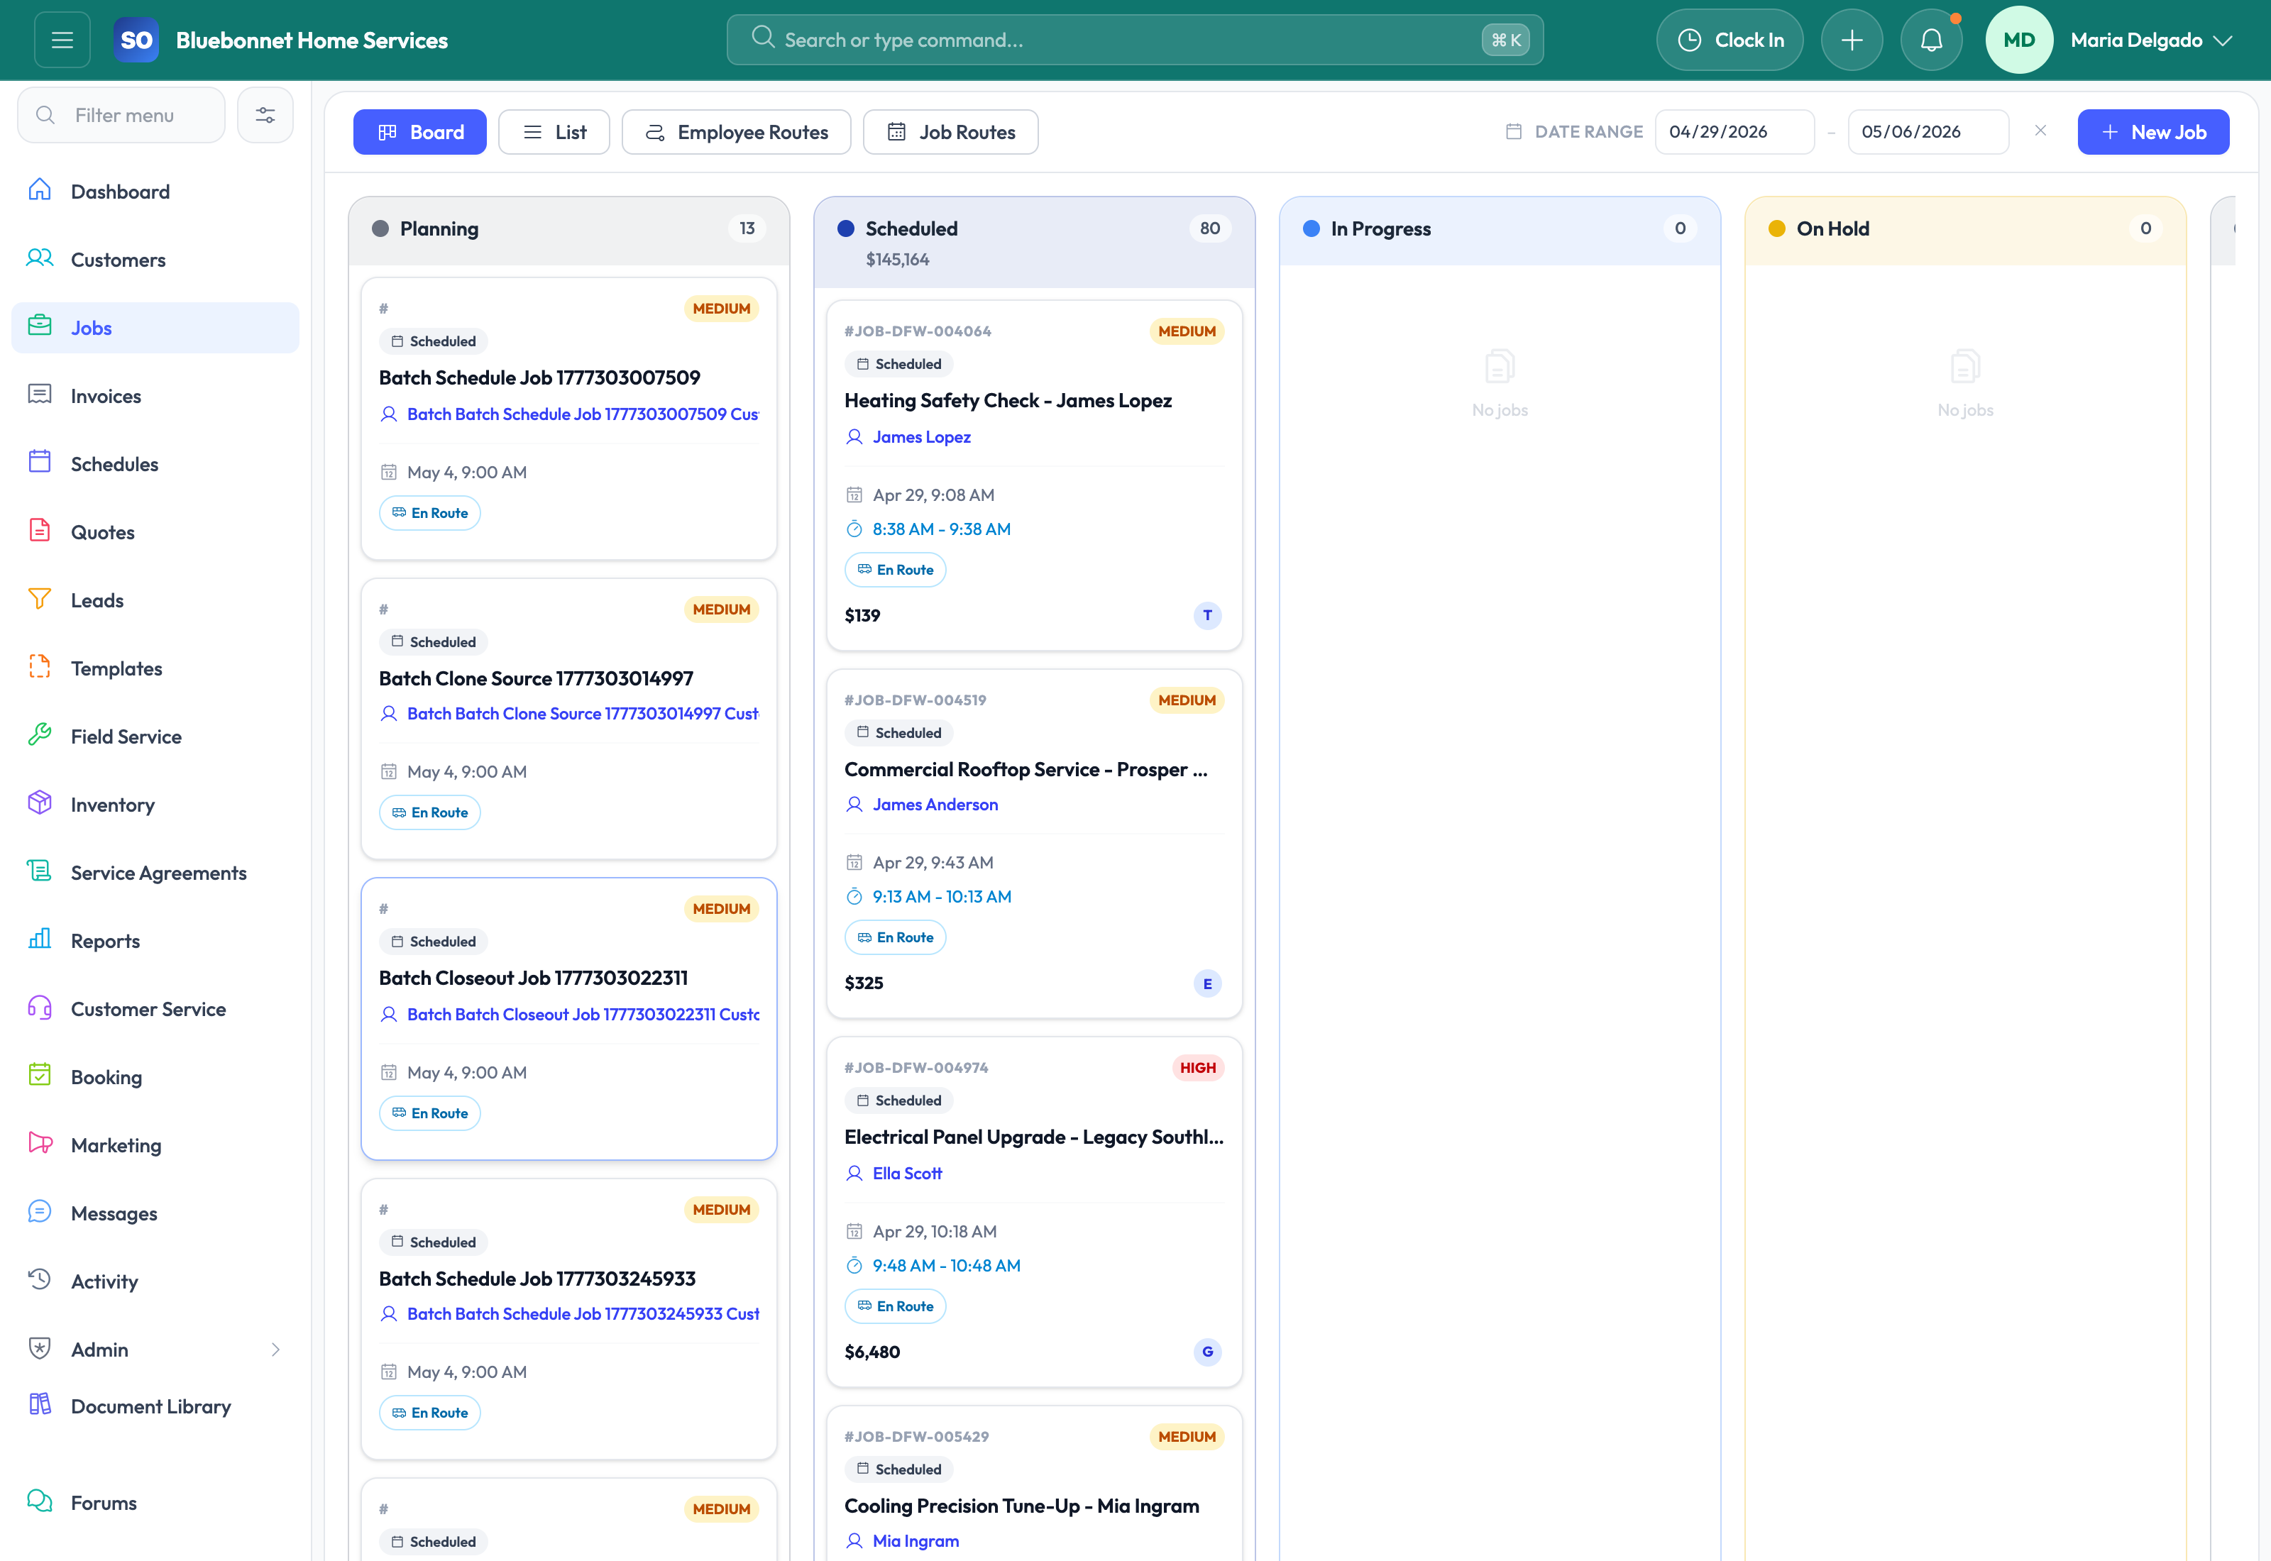Open Job Routes view
This screenshot has width=2271, height=1561.
click(x=951, y=132)
